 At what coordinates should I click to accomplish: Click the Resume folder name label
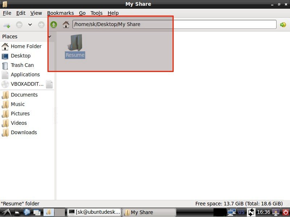click(75, 55)
